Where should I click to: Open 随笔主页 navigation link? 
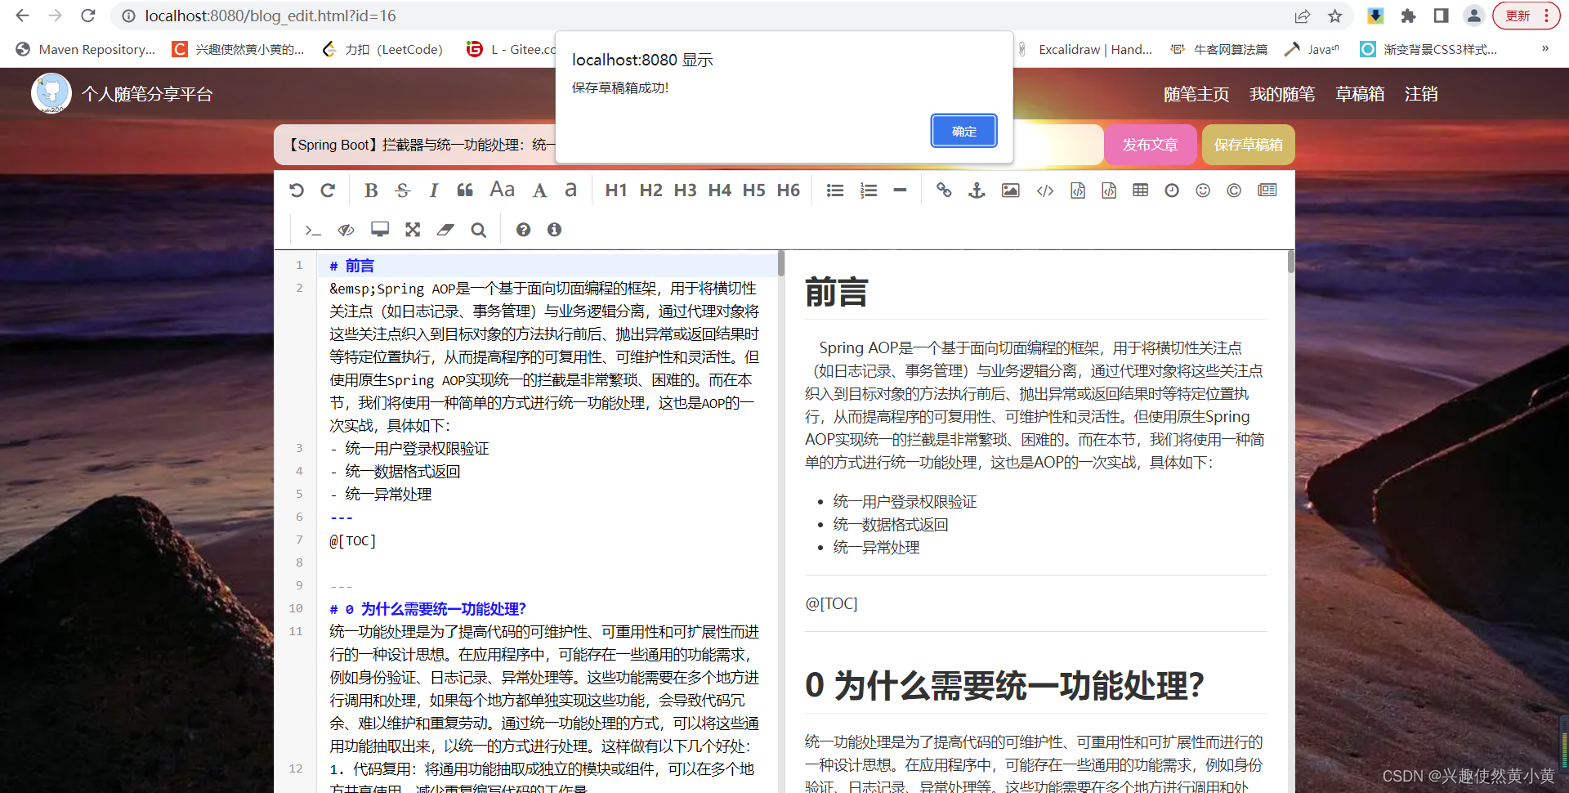[1196, 94]
